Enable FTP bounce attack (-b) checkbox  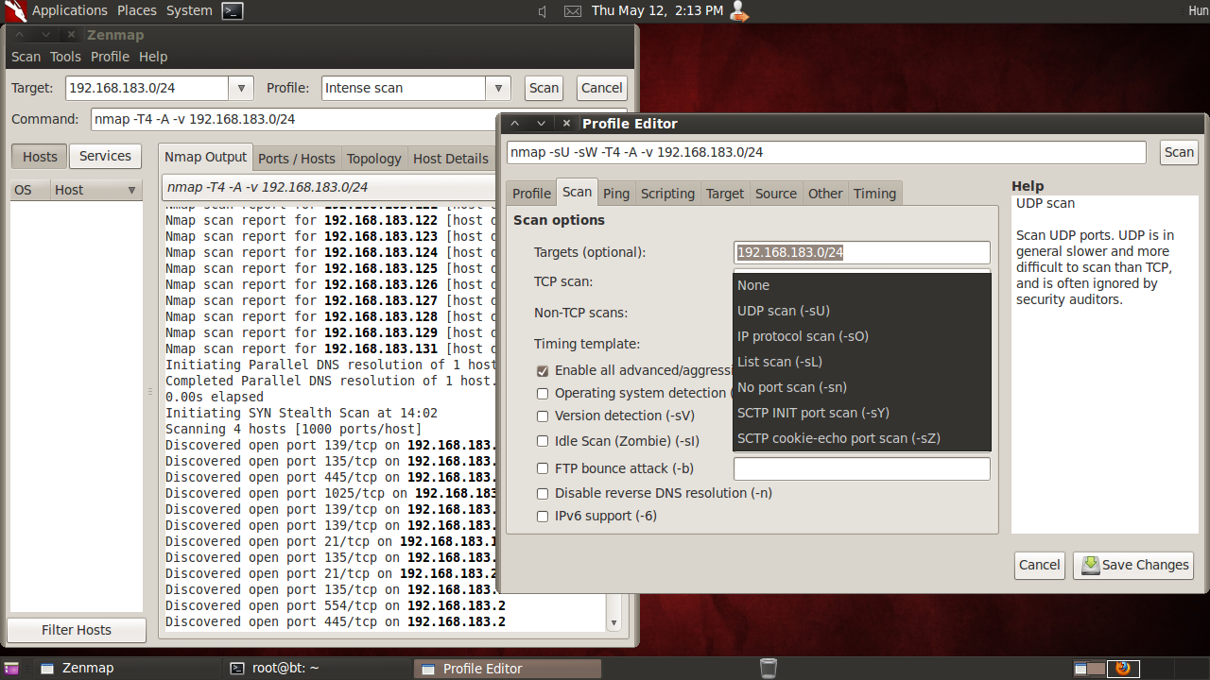click(543, 468)
